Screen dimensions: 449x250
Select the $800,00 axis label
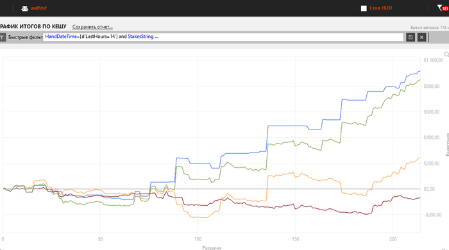432,86
